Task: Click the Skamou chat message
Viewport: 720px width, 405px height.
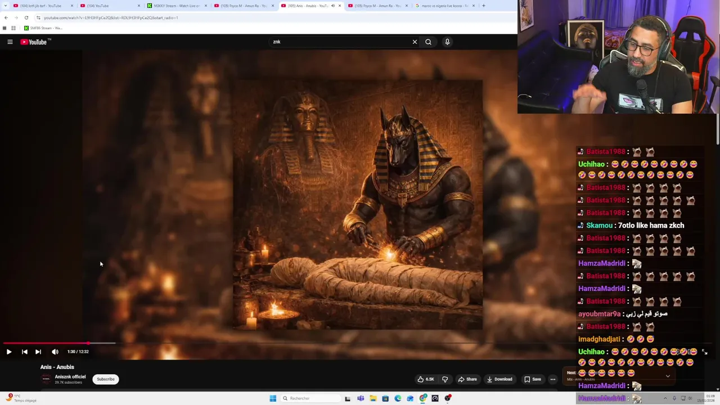Action: point(631,226)
